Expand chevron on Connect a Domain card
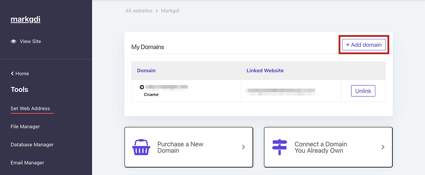 [x=383, y=147]
